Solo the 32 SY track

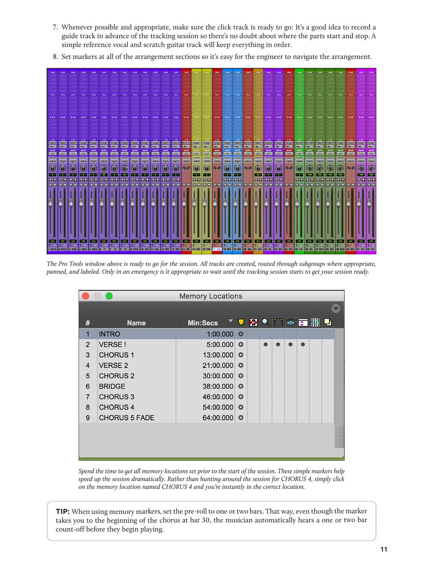pyautogui.click(x=369, y=185)
